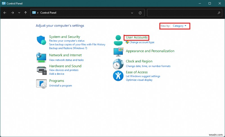Open the Network and Internet globe icon
225x137 pixels.
click(41, 57)
